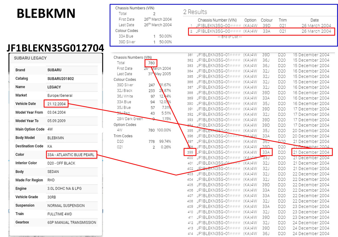Image resolution: width=338 pixels, height=237 pixels.
Task: Click '29W Dark Green' colour row
Action: [x=144, y=119]
